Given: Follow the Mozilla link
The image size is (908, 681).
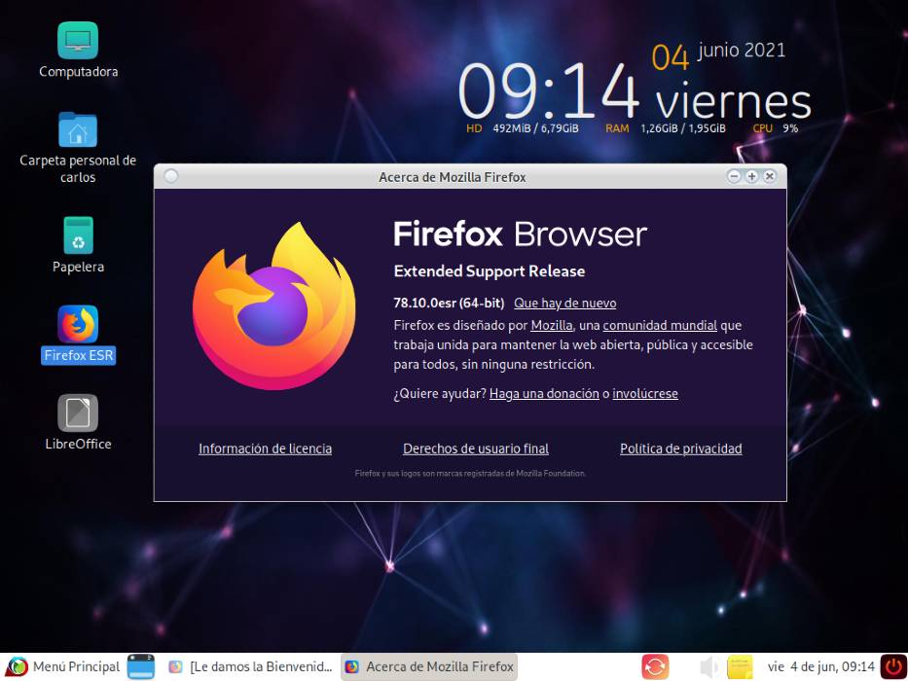Looking at the screenshot, I should [x=551, y=326].
